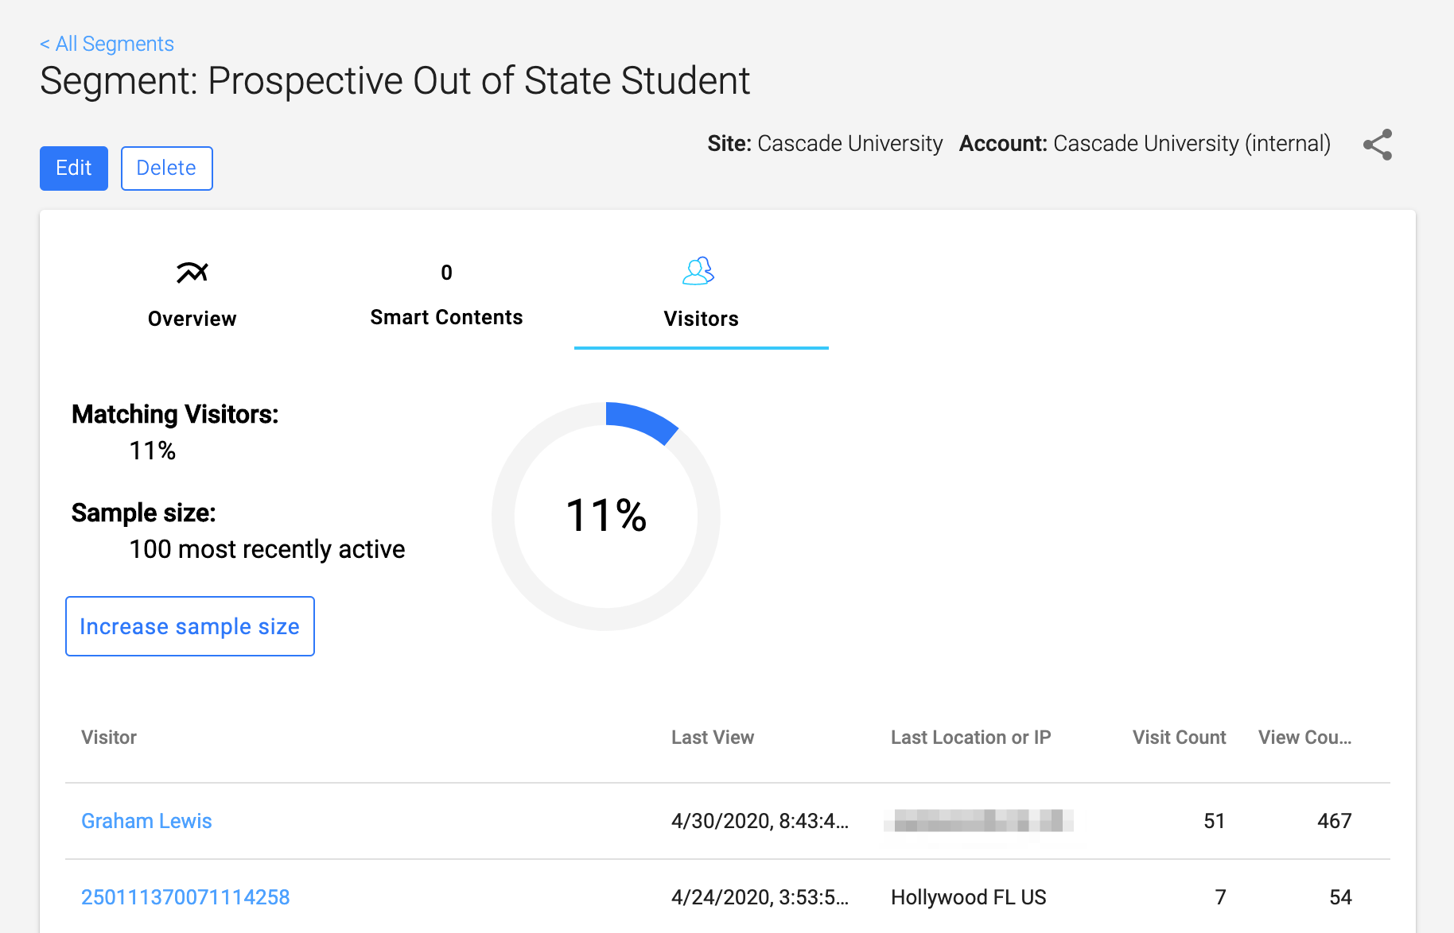The height and width of the screenshot is (933, 1454).
Task: Open the Smart Contents tab
Action: tap(446, 317)
